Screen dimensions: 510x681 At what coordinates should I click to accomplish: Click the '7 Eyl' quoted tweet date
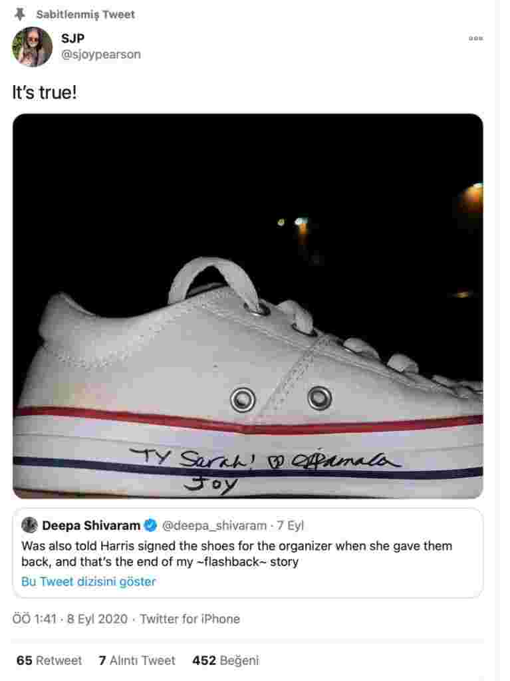(x=290, y=525)
